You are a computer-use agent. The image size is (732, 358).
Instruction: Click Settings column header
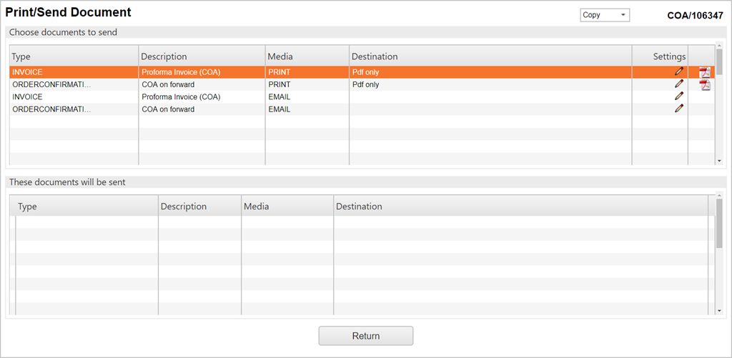click(668, 56)
